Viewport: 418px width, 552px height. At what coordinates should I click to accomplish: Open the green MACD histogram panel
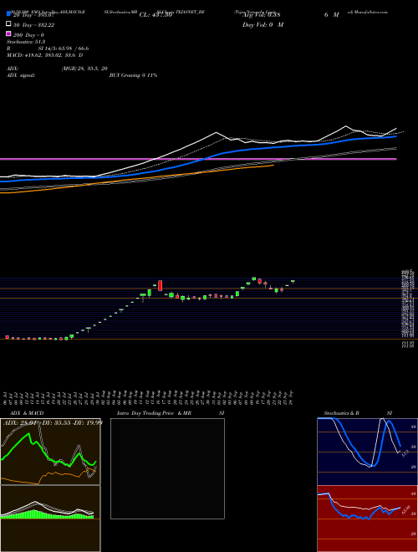50,519
